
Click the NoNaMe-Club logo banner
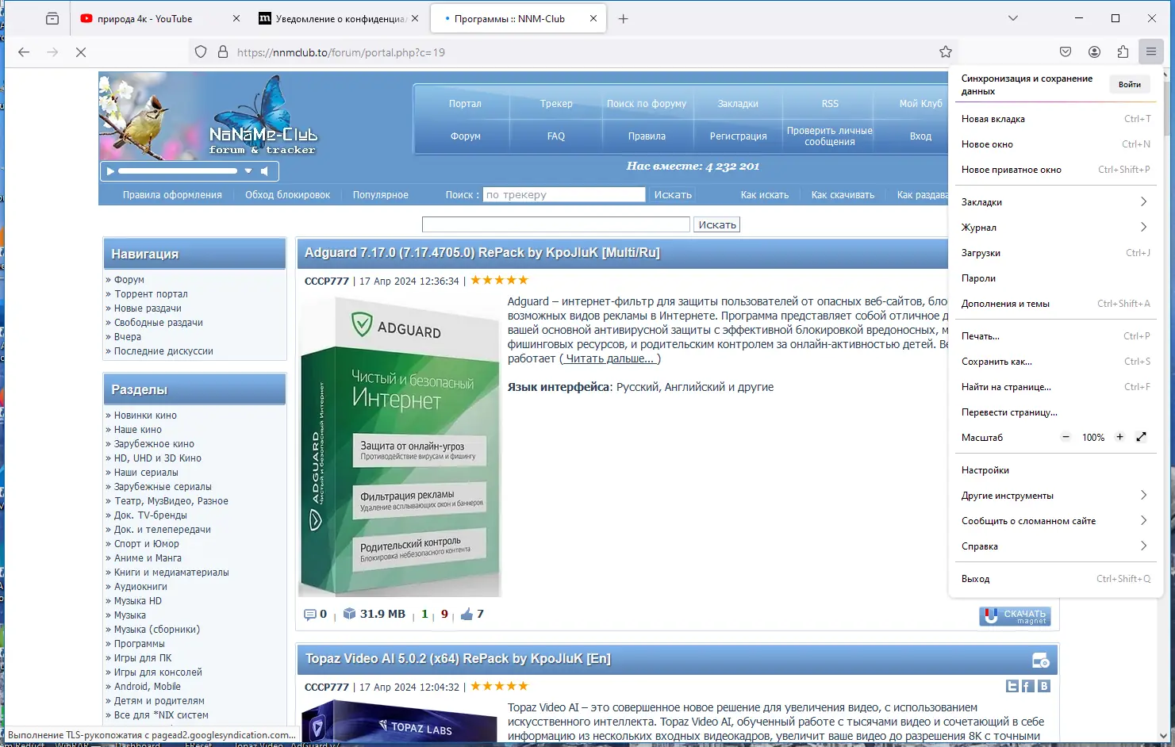[208, 117]
